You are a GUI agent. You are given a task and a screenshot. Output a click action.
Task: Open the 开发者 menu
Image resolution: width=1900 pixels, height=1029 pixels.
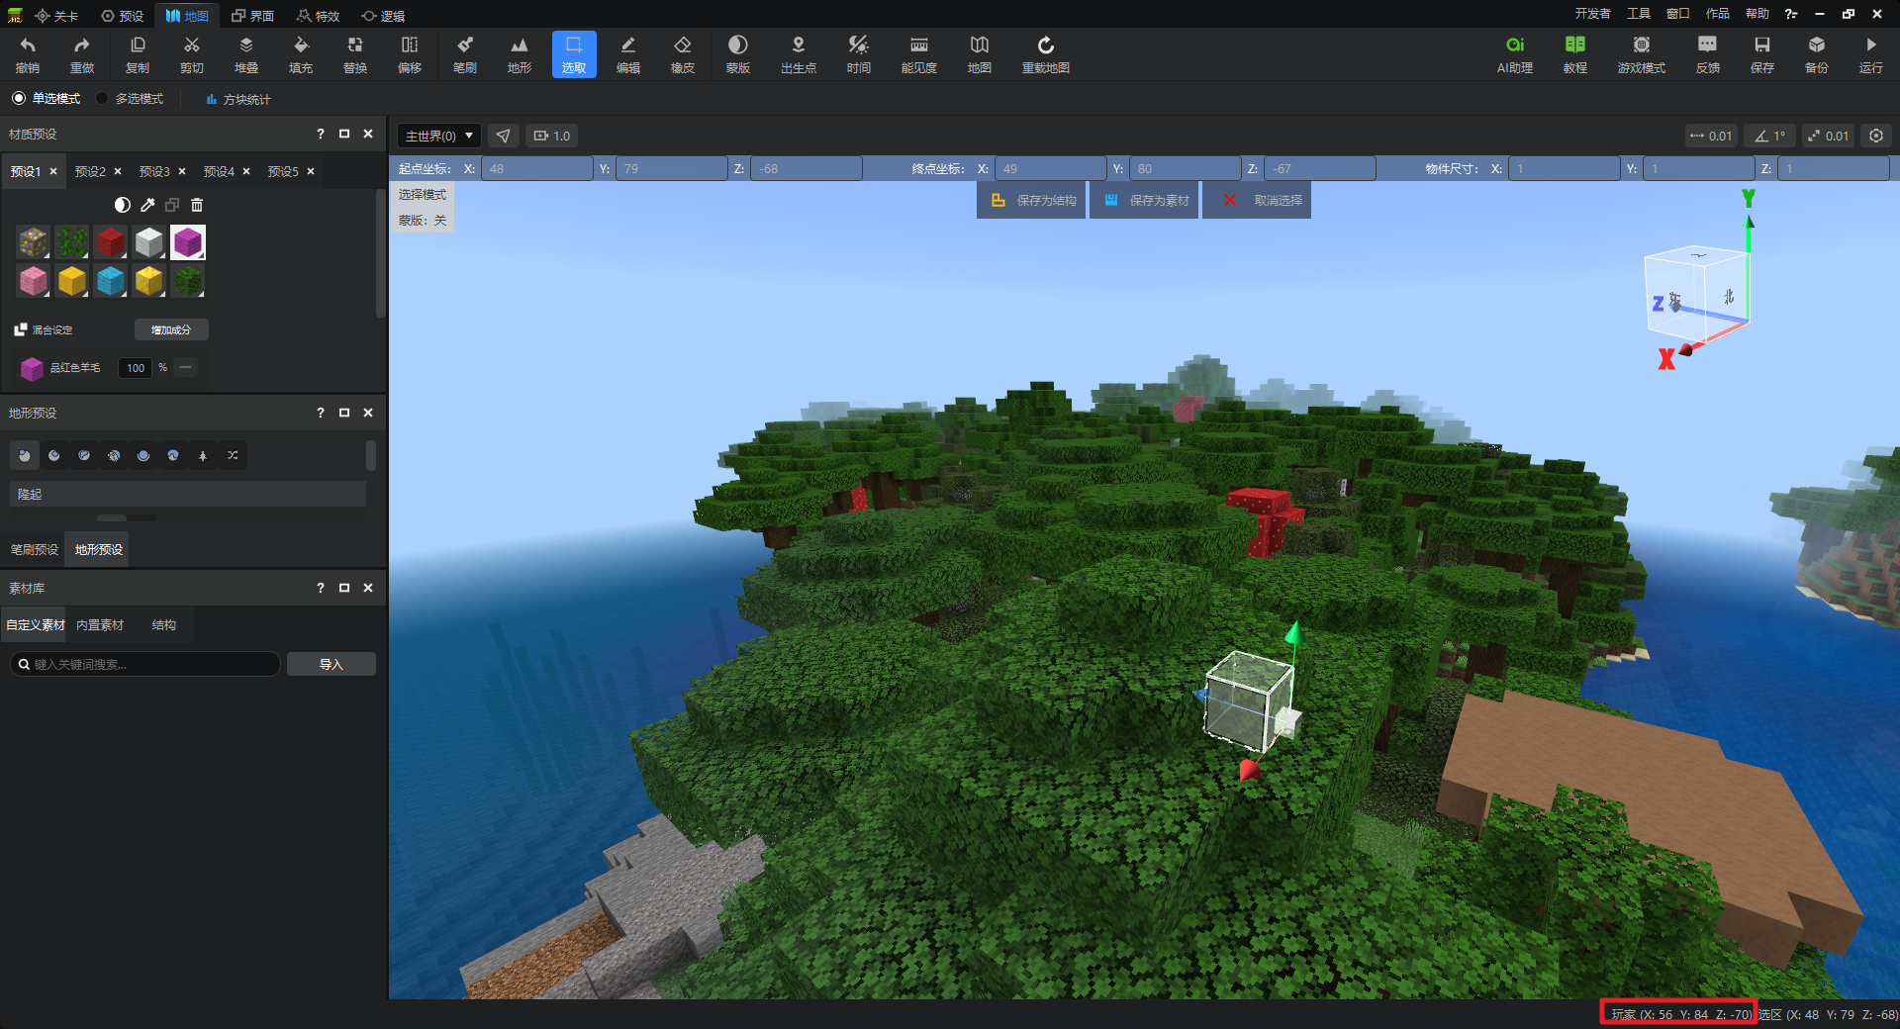click(1592, 14)
